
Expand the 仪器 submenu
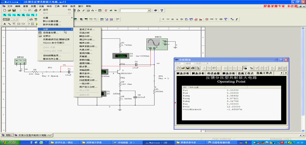pos(55,18)
